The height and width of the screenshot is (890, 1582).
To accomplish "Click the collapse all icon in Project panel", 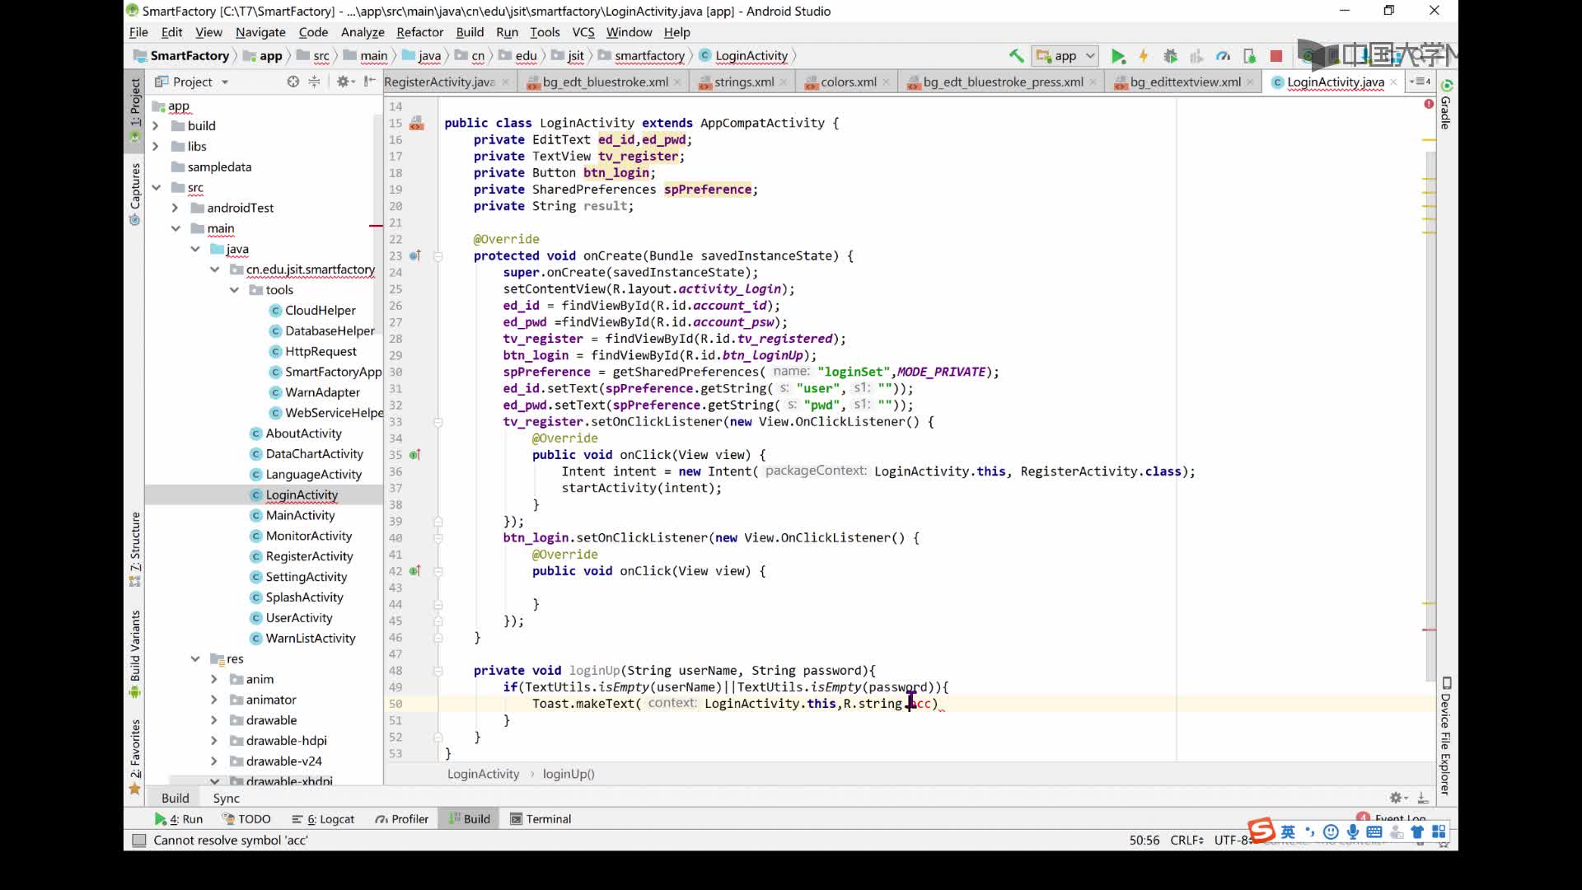I will [x=314, y=82].
